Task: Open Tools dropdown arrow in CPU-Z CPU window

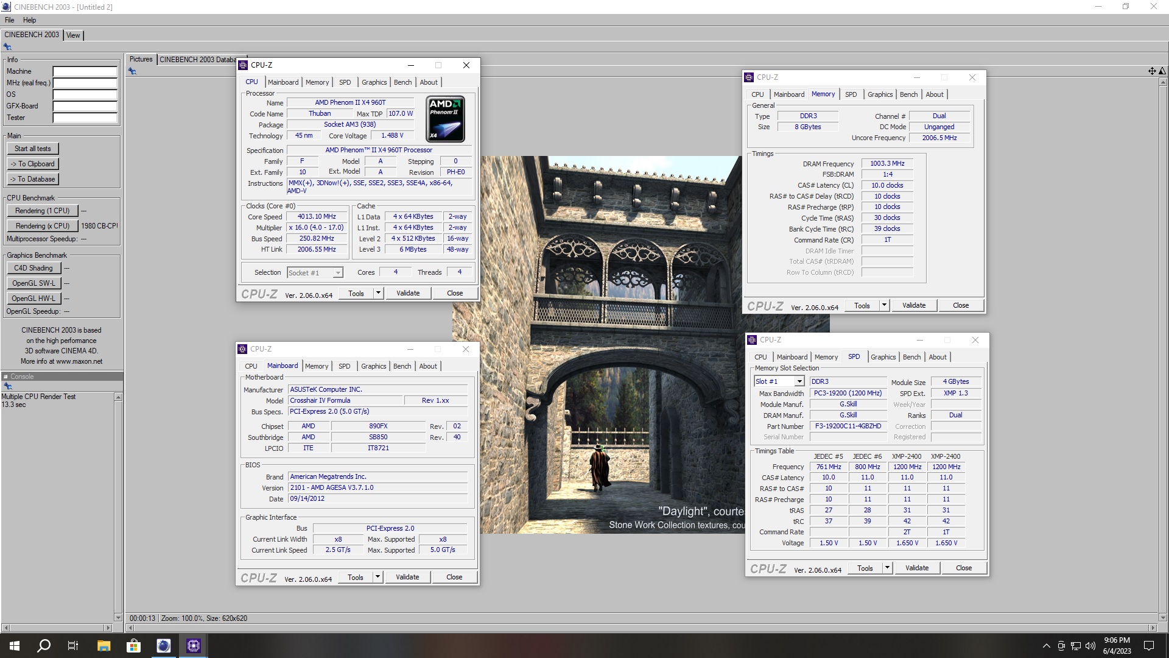Action: pos(378,293)
